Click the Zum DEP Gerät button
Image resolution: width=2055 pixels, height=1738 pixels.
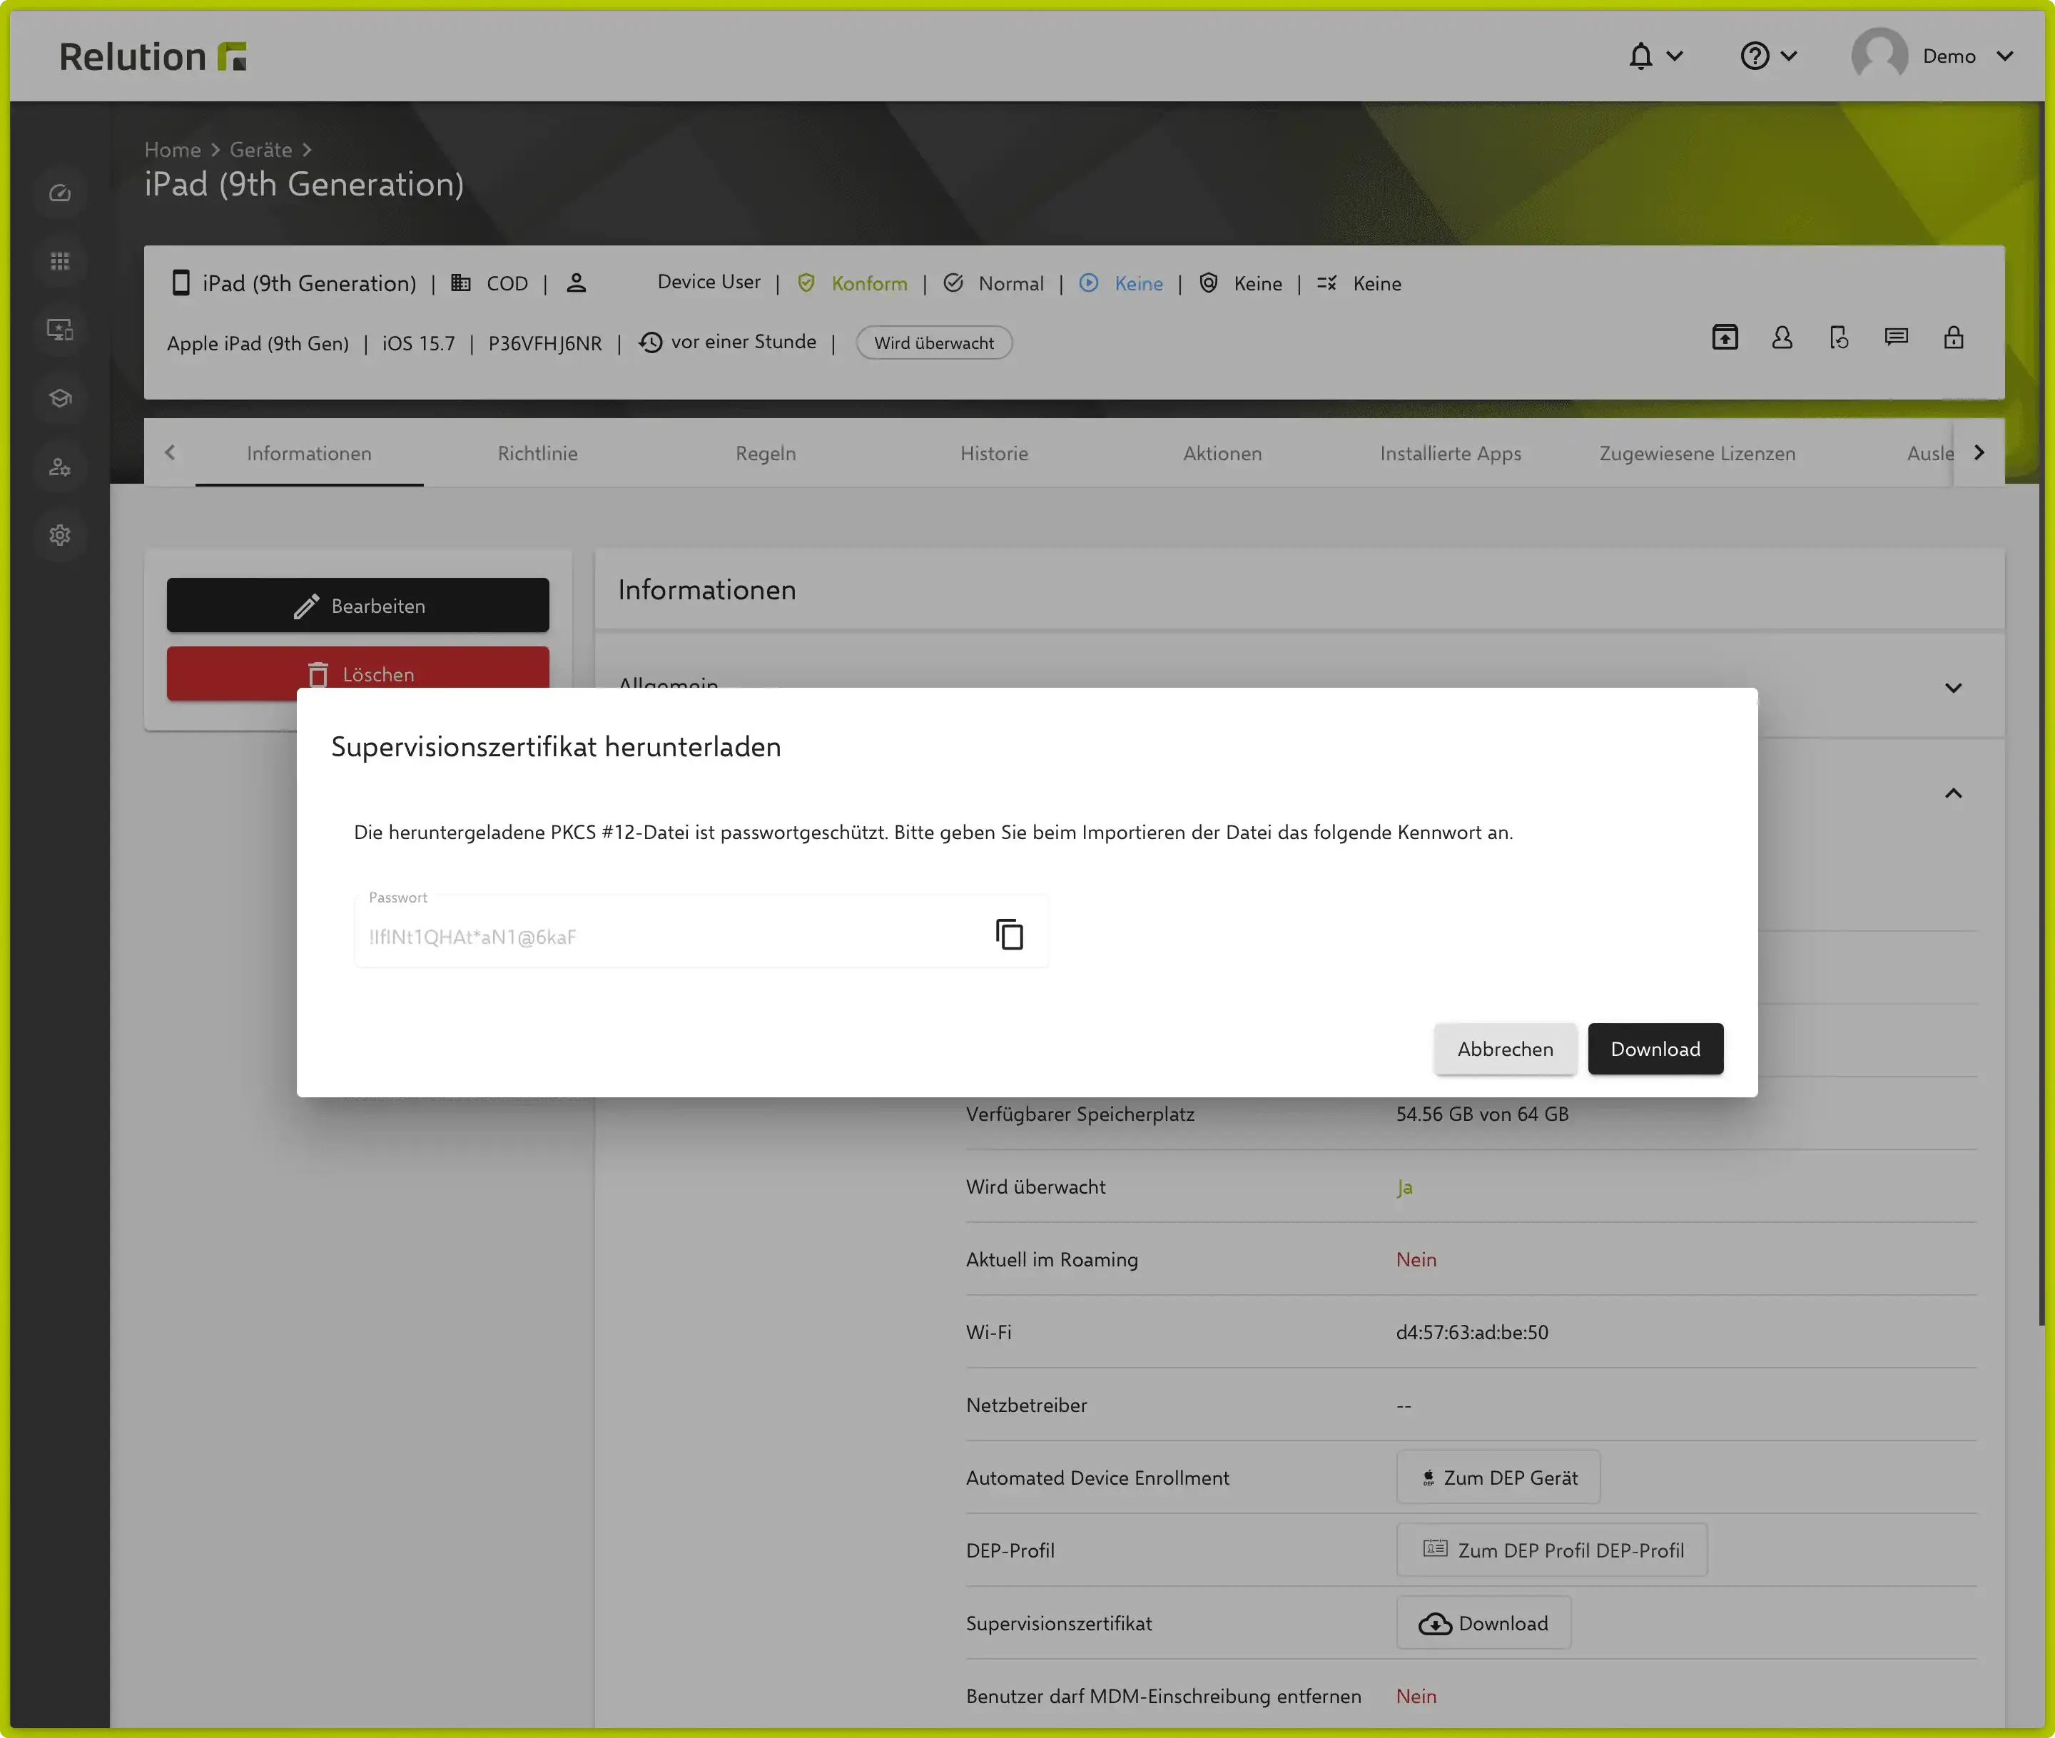[1498, 1477]
